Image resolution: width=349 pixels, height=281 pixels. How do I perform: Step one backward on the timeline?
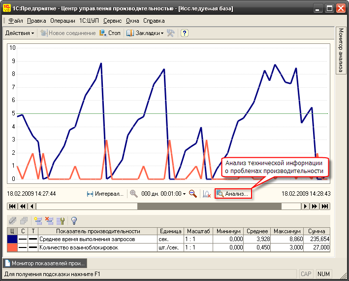(x=32, y=207)
